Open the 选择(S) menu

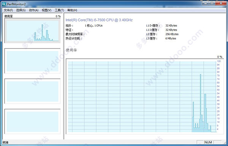tap(21, 10)
